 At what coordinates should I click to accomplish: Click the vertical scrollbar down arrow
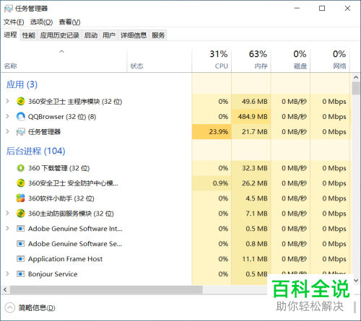coord(356,281)
